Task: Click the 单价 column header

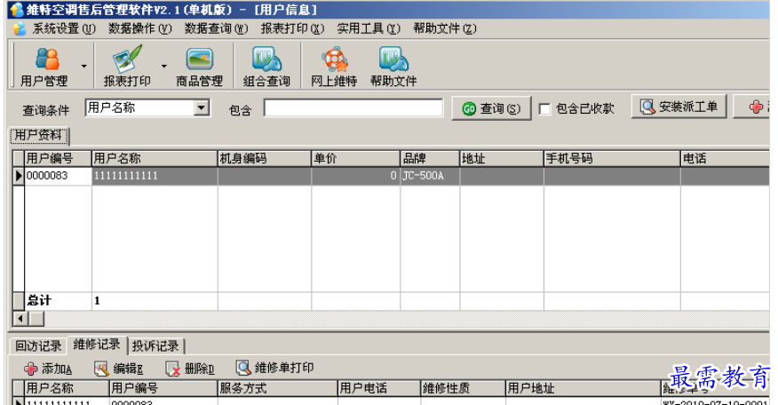Action: 356,158
